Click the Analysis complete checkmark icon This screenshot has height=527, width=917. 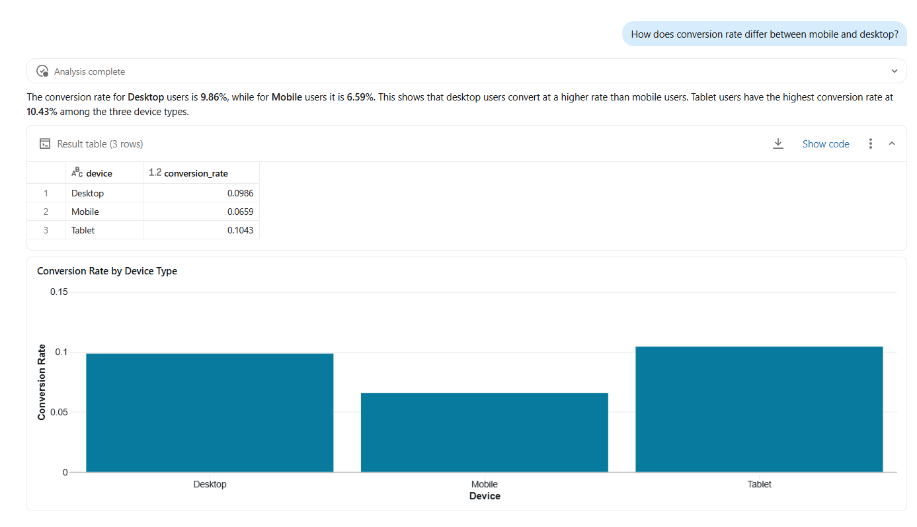42,71
